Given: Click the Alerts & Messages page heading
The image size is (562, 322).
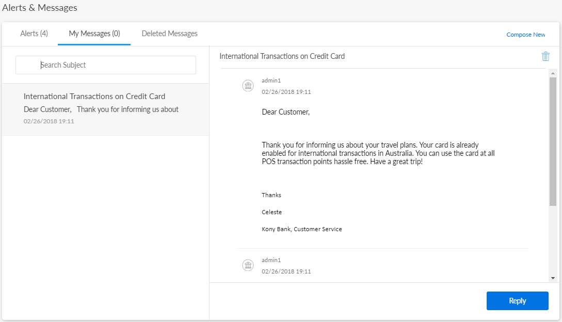Looking at the screenshot, I should pyautogui.click(x=40, y=8).
